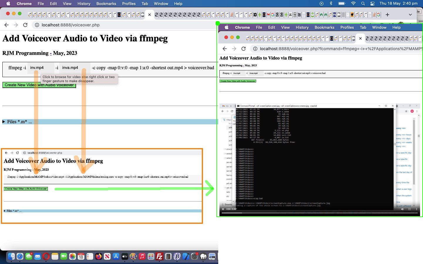The width and height of the screenshot is (423, 264).
Task: Open the Opera browser in dock
Action: 46,257
